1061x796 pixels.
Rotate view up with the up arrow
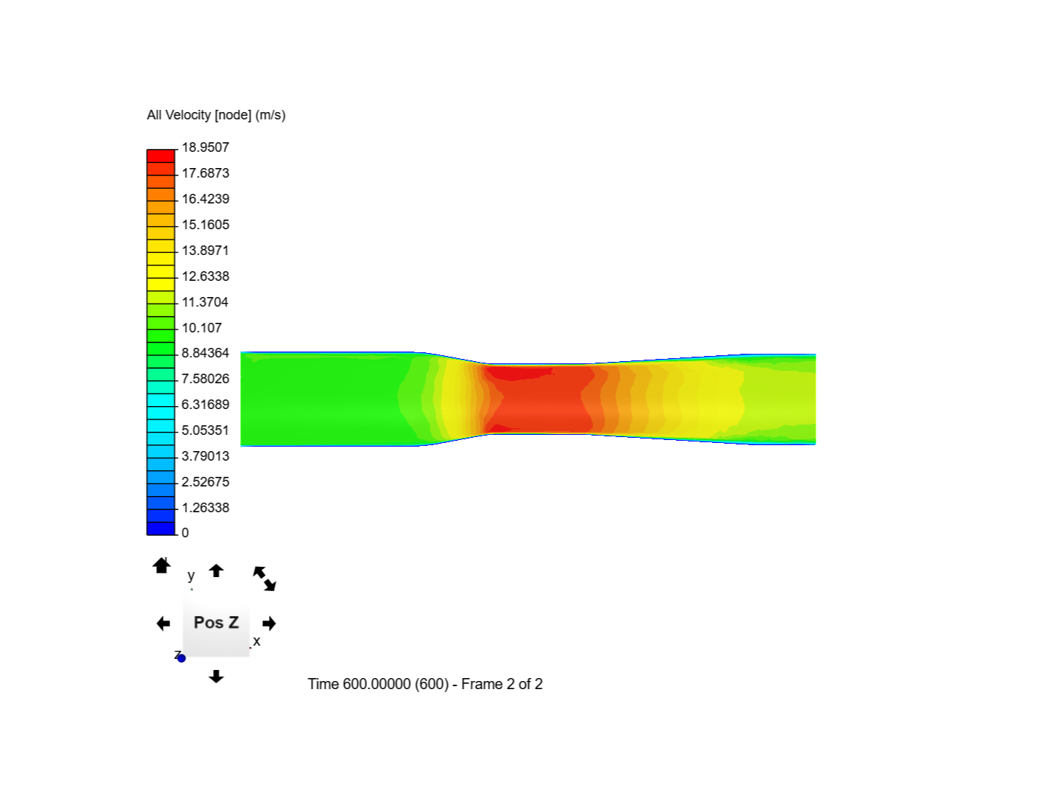pos(216,570)
